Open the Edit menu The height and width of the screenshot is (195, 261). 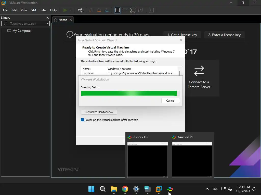[14, 10]
